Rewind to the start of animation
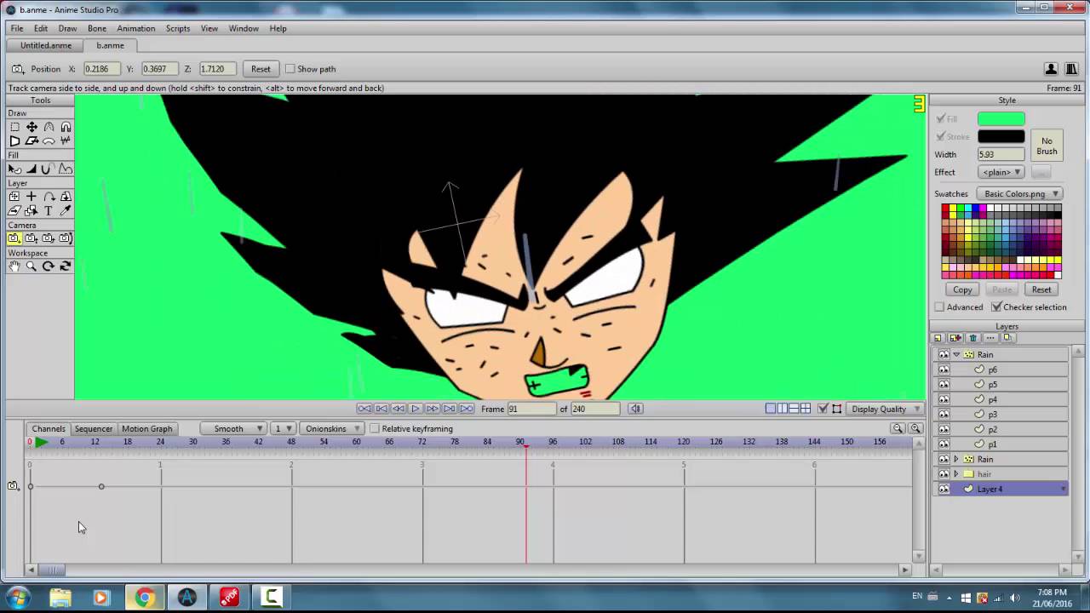The width and height of the screenshot is (1090, 613). (x=364, y=409)
